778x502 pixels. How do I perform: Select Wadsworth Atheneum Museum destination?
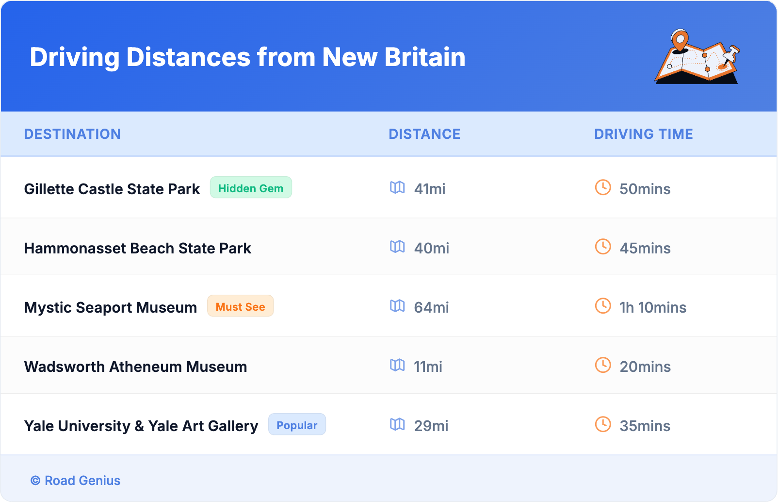click(x=136, y=367)
